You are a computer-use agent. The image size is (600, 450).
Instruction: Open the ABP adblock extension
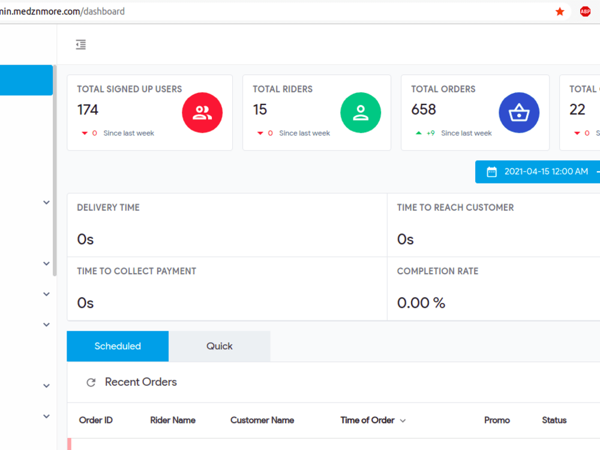pyautogui.click(x=585, y=11)
